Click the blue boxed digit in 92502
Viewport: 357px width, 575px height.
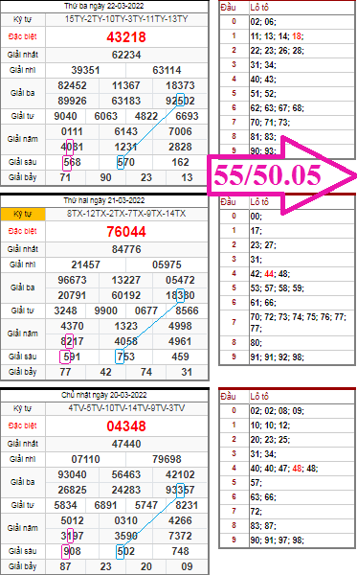pyautogui.click(x=180, y=100)
